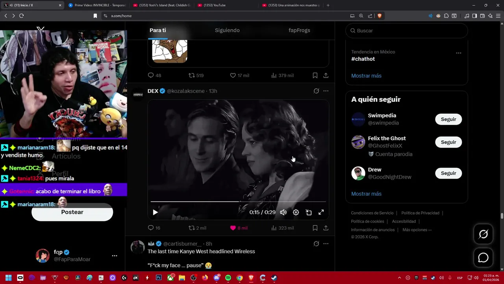Bookmark this page in Brave
Screen dimensions: 504x284
(x=95, y=16)
